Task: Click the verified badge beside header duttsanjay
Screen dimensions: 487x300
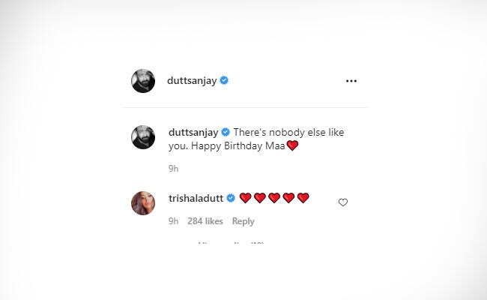Action: [224, 81]
